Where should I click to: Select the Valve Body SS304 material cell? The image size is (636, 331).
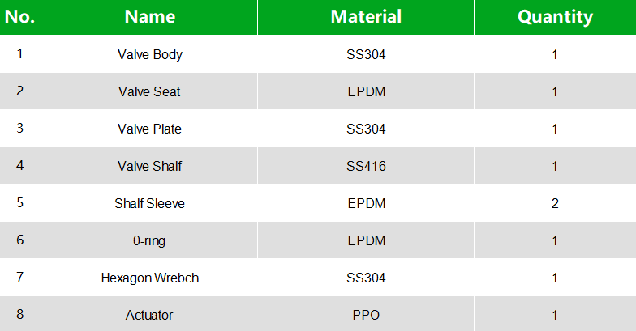(x=366, y=55)
